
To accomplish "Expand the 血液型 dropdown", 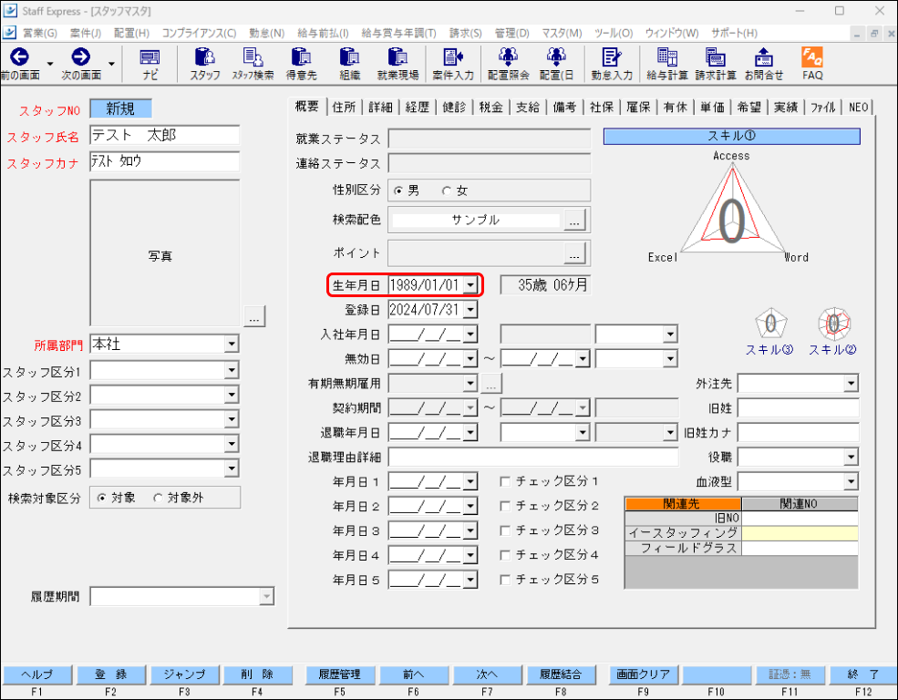I will pyautogui.click(x=851, y=482).
